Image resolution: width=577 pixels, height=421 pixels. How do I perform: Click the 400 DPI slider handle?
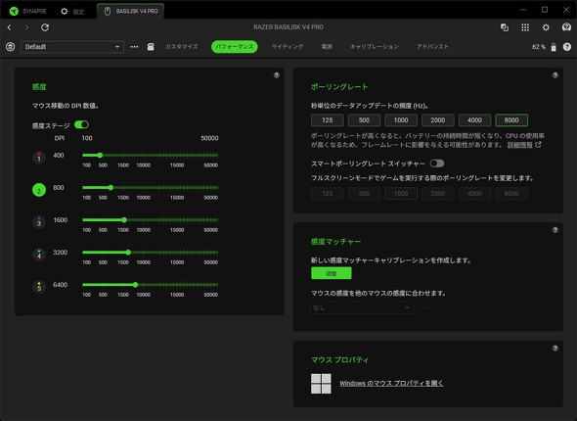(x=100, y=155)
